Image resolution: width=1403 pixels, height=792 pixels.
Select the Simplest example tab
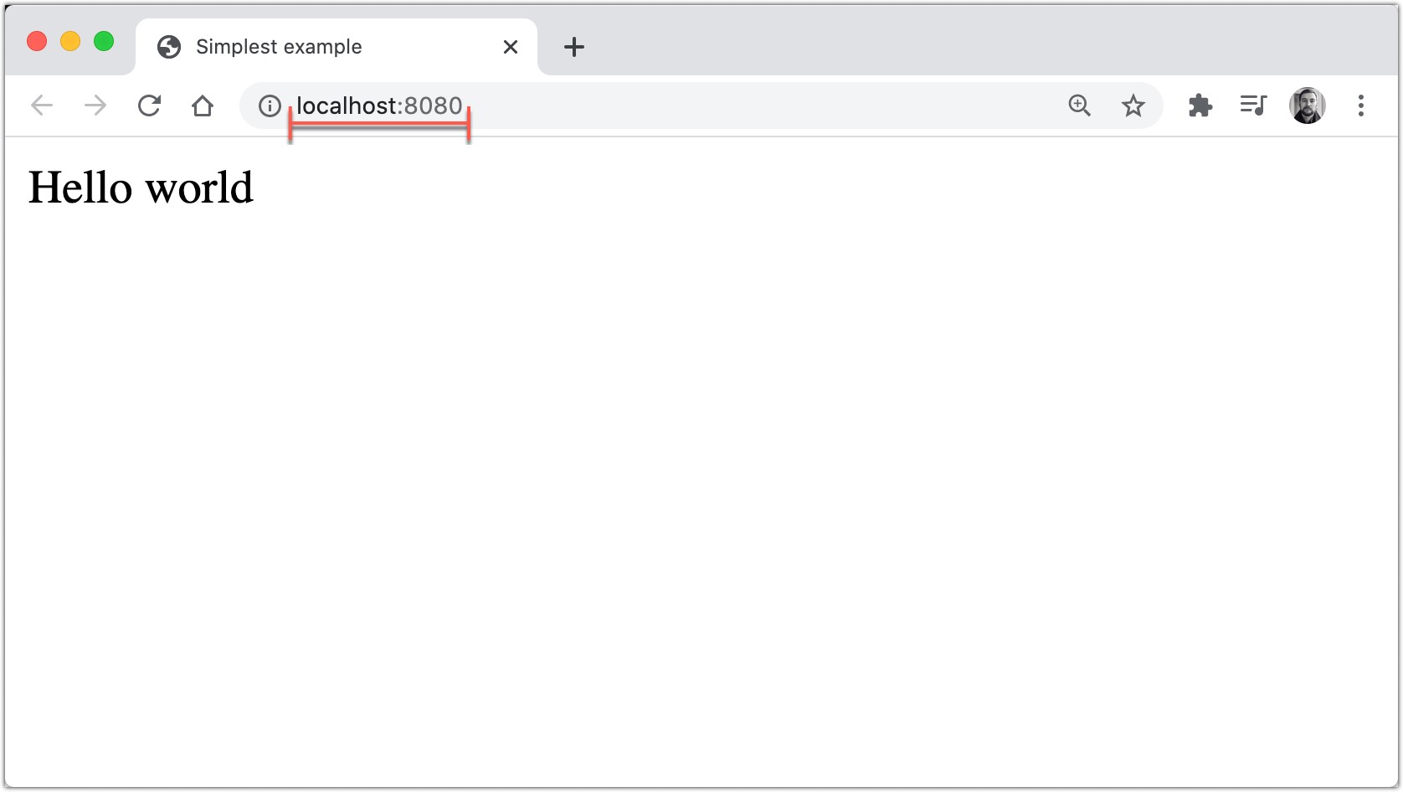pyautogui.click(x=337, y=47)
